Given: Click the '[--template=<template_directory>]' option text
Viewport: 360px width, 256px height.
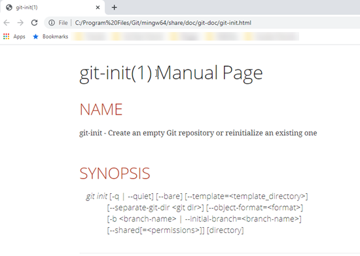Looking at the screenshot, I should (x=246, y=196).
